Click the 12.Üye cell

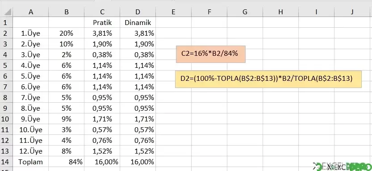31,151
